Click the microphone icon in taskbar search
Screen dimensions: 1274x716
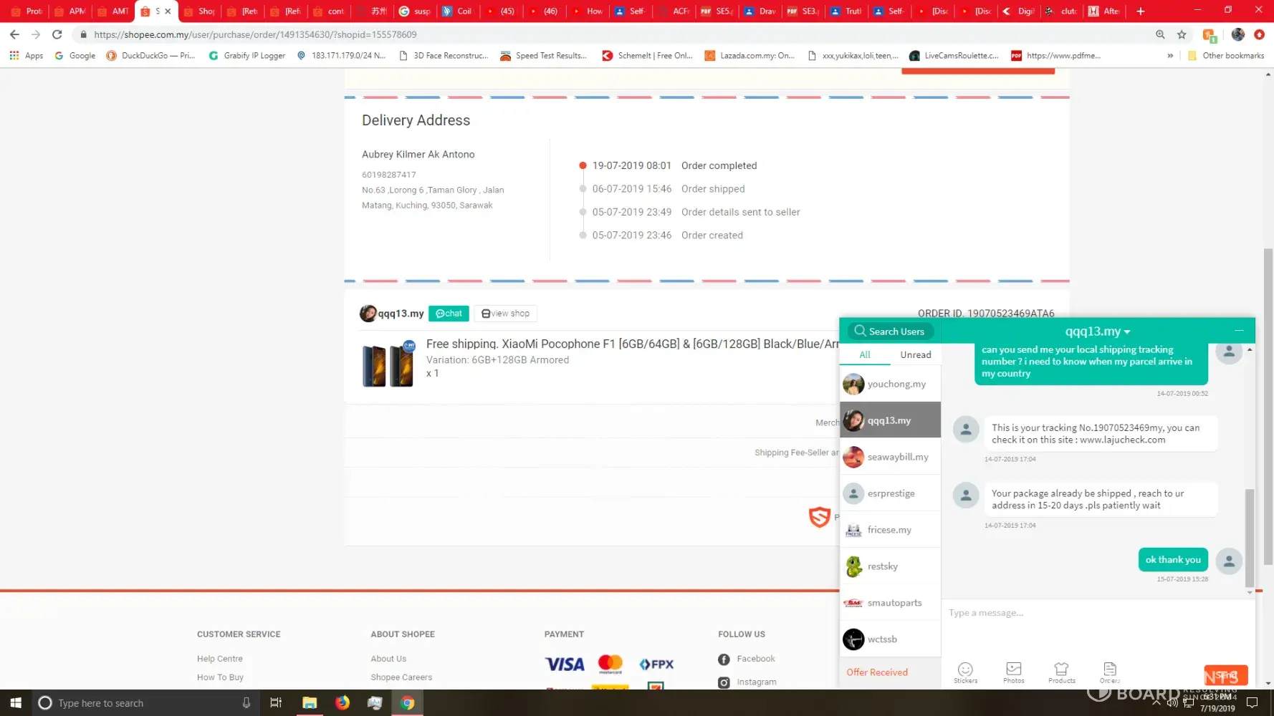click(x=246, y=703)
